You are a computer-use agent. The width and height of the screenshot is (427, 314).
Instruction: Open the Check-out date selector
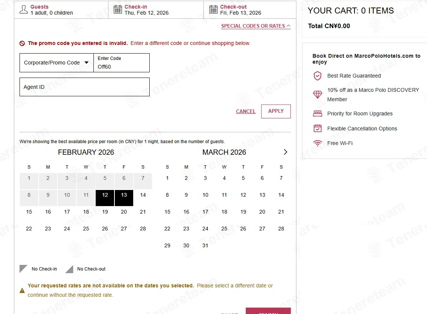pos(250,10)
